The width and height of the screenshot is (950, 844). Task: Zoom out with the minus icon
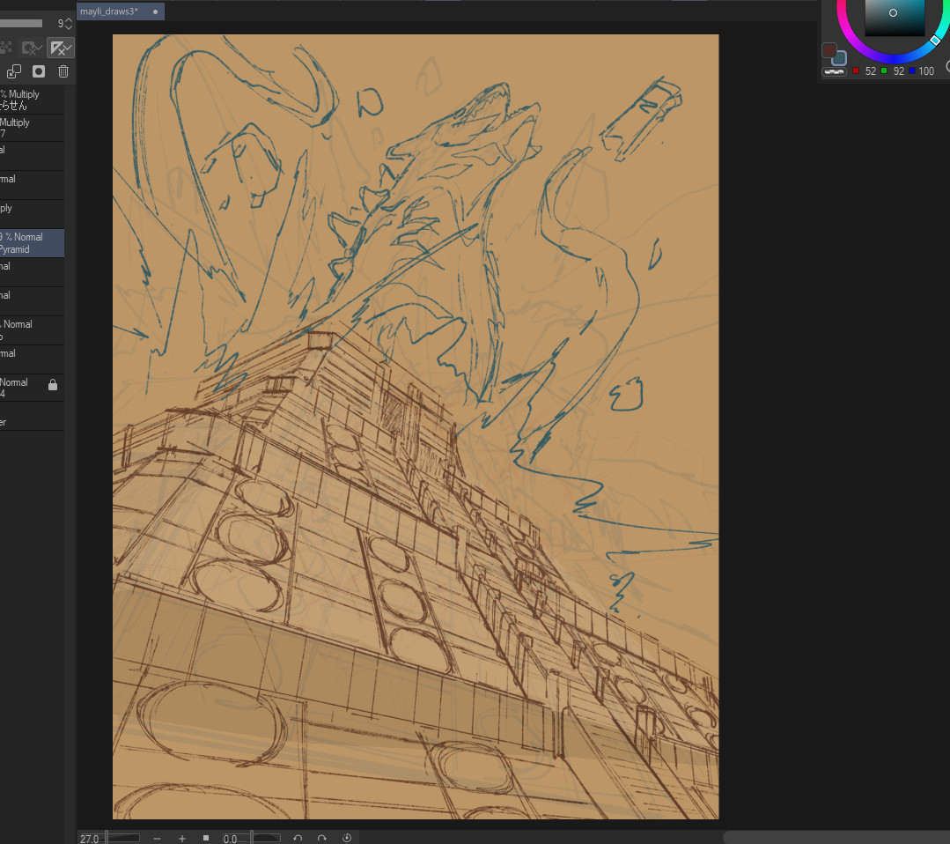157,839
